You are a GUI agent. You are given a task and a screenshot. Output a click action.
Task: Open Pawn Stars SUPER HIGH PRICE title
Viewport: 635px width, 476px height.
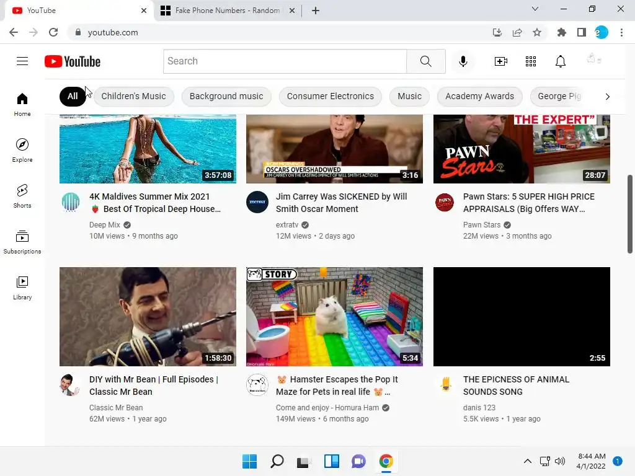point(529,203)
